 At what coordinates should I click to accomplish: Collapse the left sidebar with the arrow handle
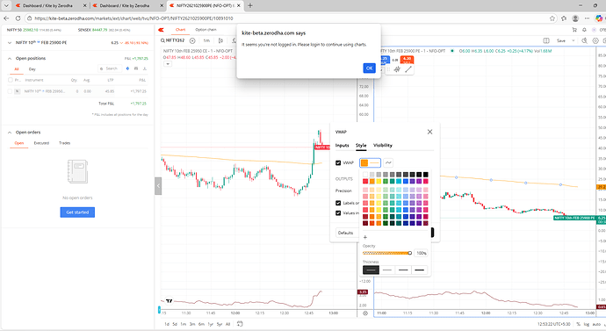158,186
